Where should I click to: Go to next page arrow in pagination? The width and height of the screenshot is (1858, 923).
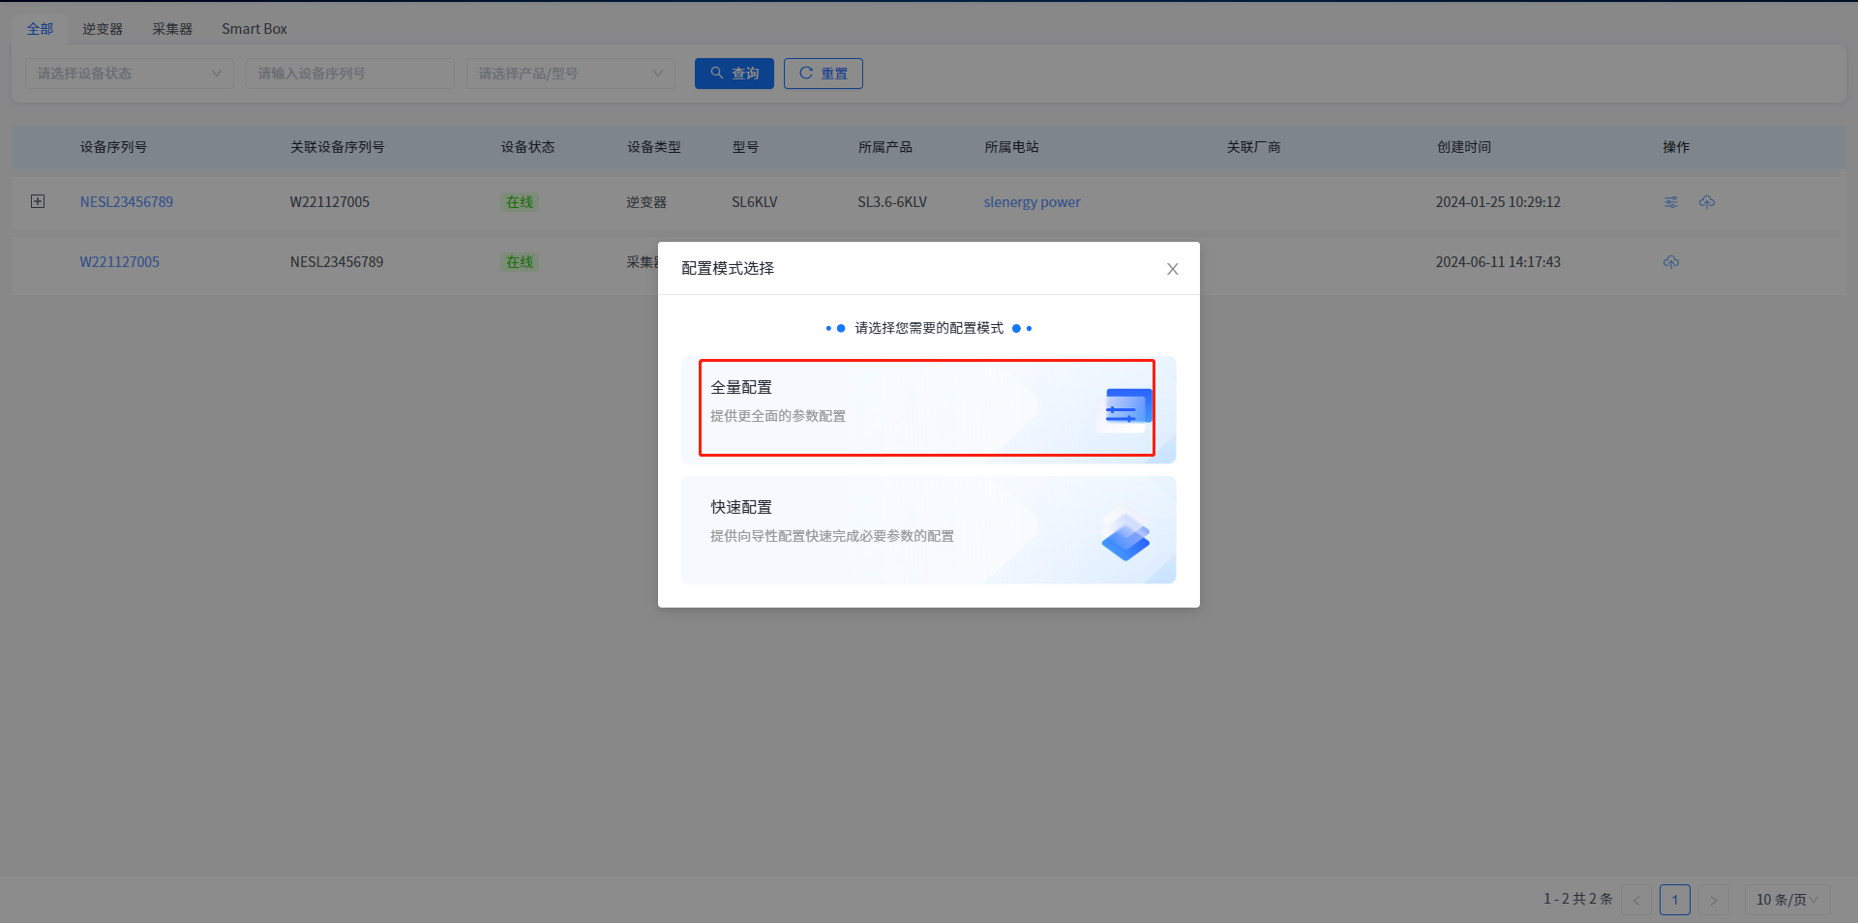pyautogui.click(x=1713, y=900)
